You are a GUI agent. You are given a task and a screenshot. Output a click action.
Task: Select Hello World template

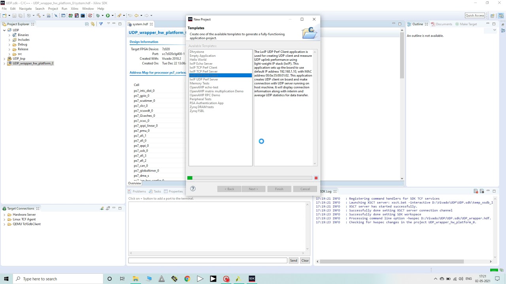click(x=198, y=60)
